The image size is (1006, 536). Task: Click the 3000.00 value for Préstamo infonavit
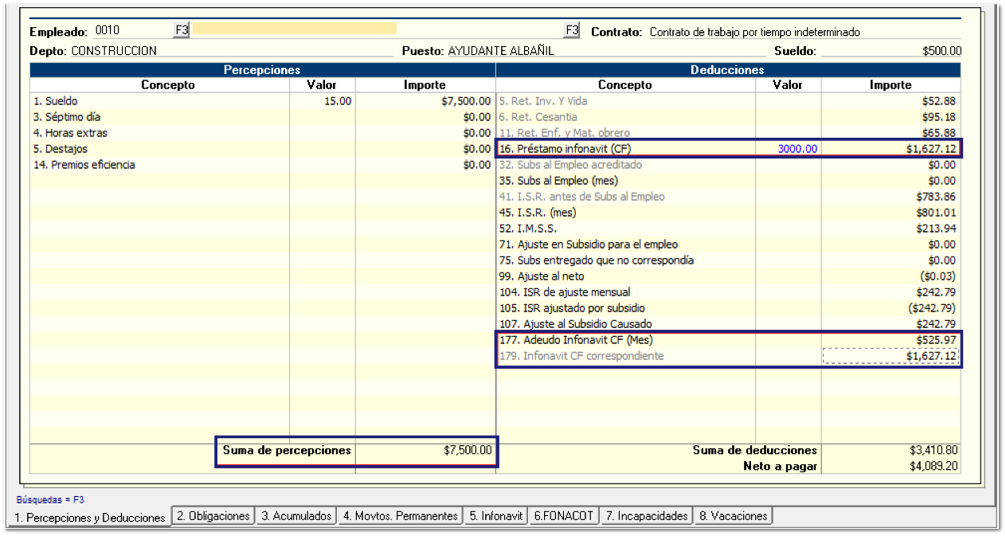click(x=797, y=149)
